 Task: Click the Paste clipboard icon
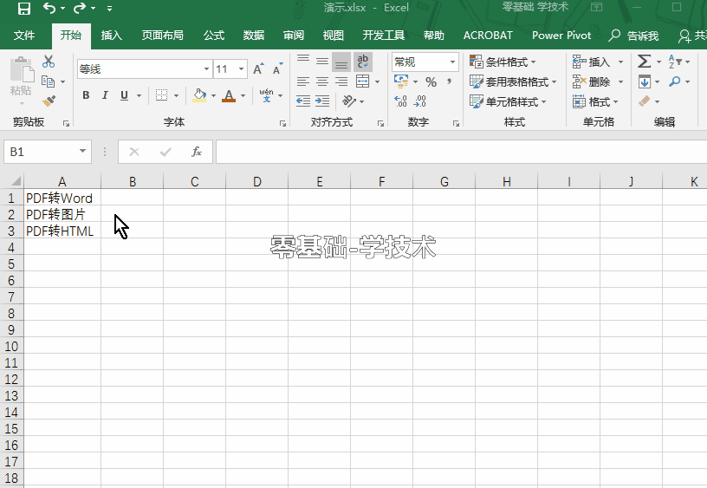(21, 71)
